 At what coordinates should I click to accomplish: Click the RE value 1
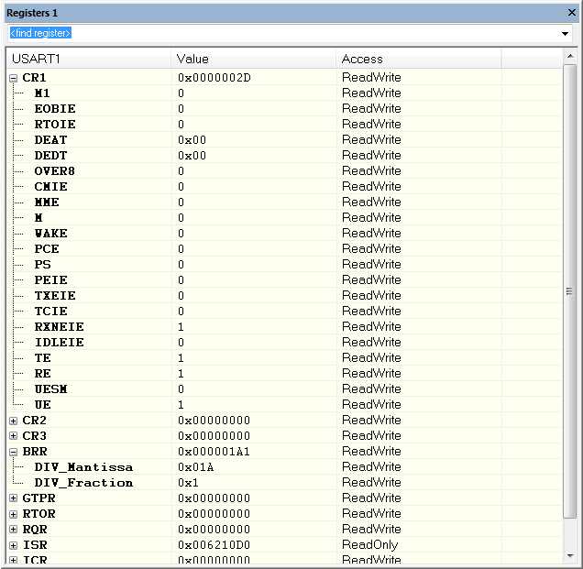181,374
